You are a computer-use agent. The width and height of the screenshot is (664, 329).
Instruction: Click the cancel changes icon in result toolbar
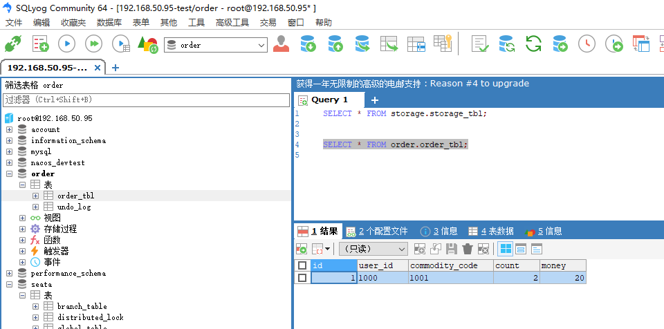483,249
